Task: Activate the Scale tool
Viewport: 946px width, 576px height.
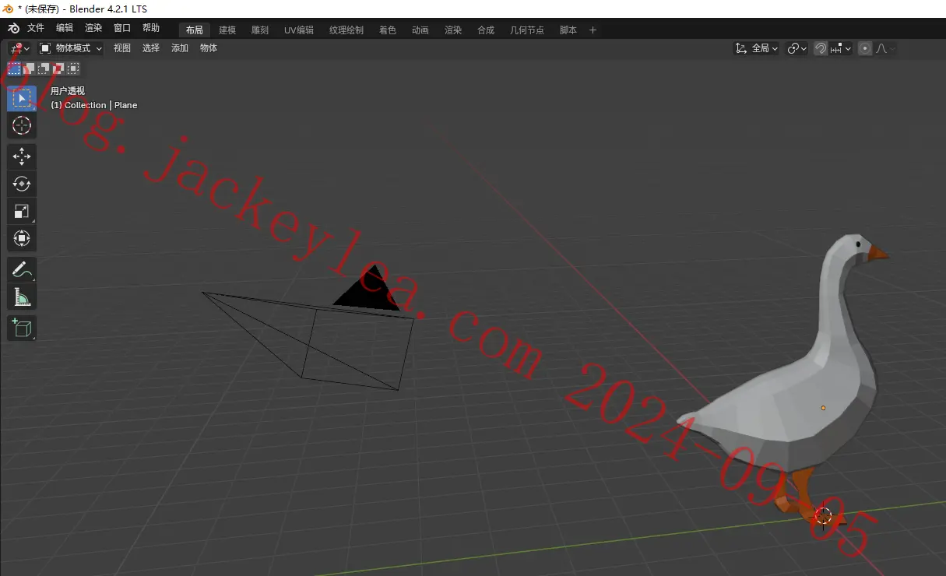Action: [22, 211]
